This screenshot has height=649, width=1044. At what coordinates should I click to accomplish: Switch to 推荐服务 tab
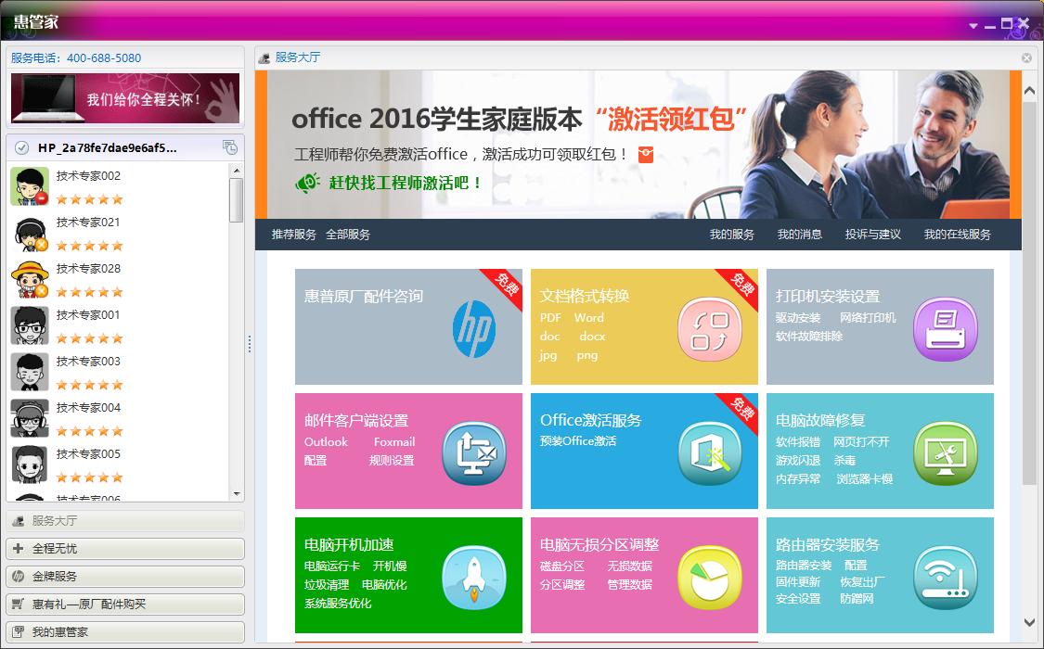point(293,235)
